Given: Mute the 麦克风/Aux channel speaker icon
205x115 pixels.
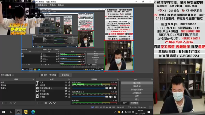Looking at the screenshot, I should click(111, 88).
